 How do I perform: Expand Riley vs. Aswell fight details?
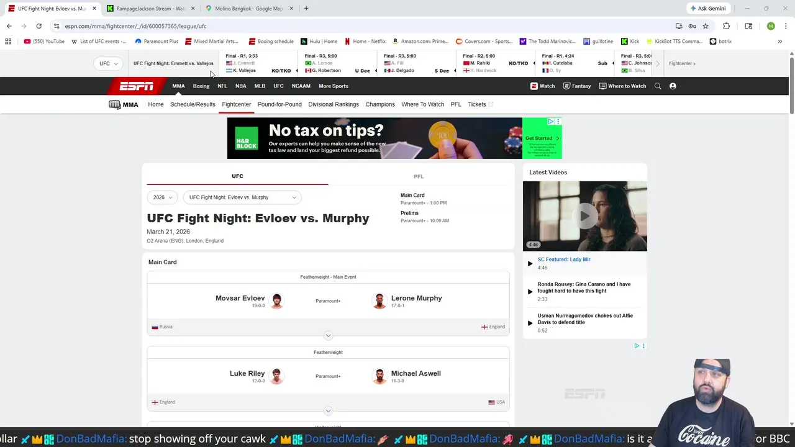tap(328, 411)
